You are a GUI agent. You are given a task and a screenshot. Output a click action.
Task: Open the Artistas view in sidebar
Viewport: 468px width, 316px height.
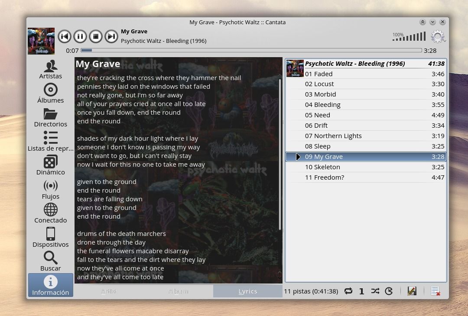[51, 70]
